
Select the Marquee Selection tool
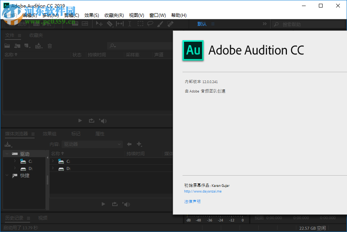click(x=140, y=24)
